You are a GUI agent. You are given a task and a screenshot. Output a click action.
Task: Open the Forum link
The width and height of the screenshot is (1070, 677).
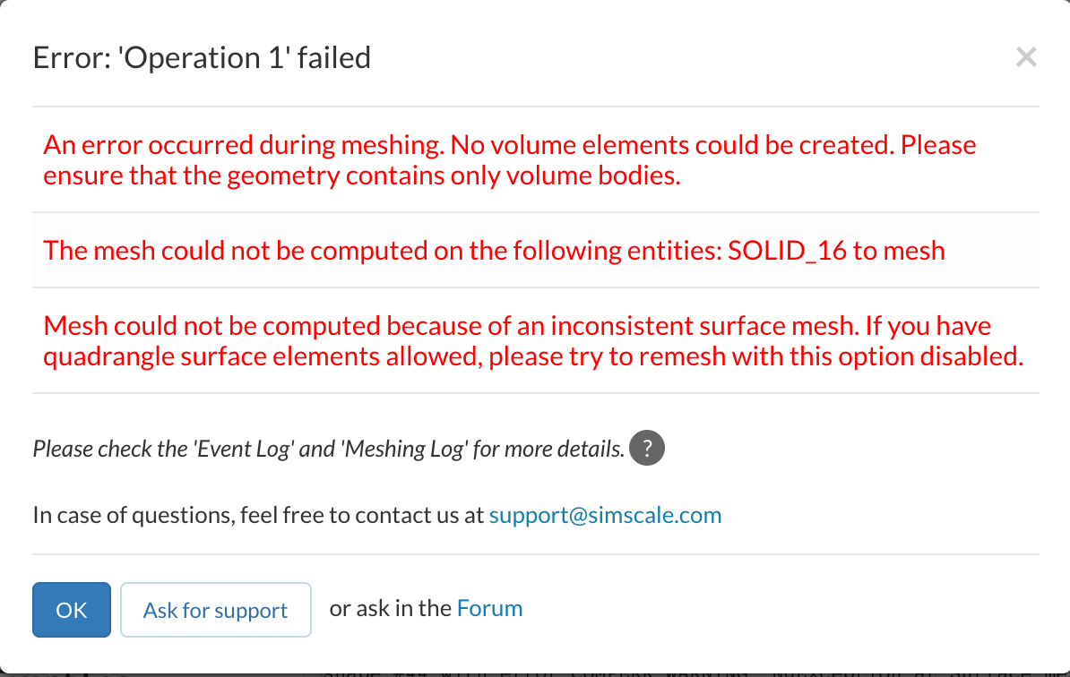tap(489, 609)
